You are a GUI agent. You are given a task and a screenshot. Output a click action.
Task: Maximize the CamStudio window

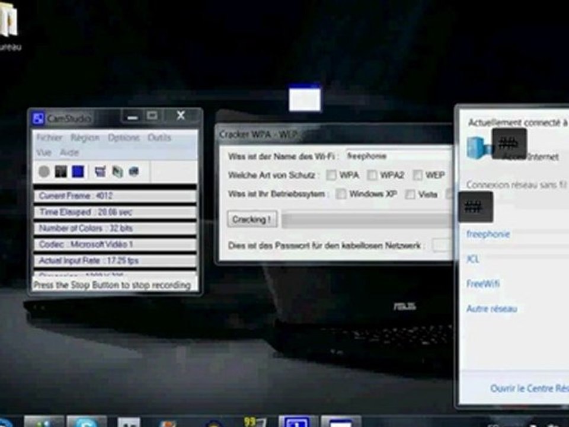click(x=152, y=116)
